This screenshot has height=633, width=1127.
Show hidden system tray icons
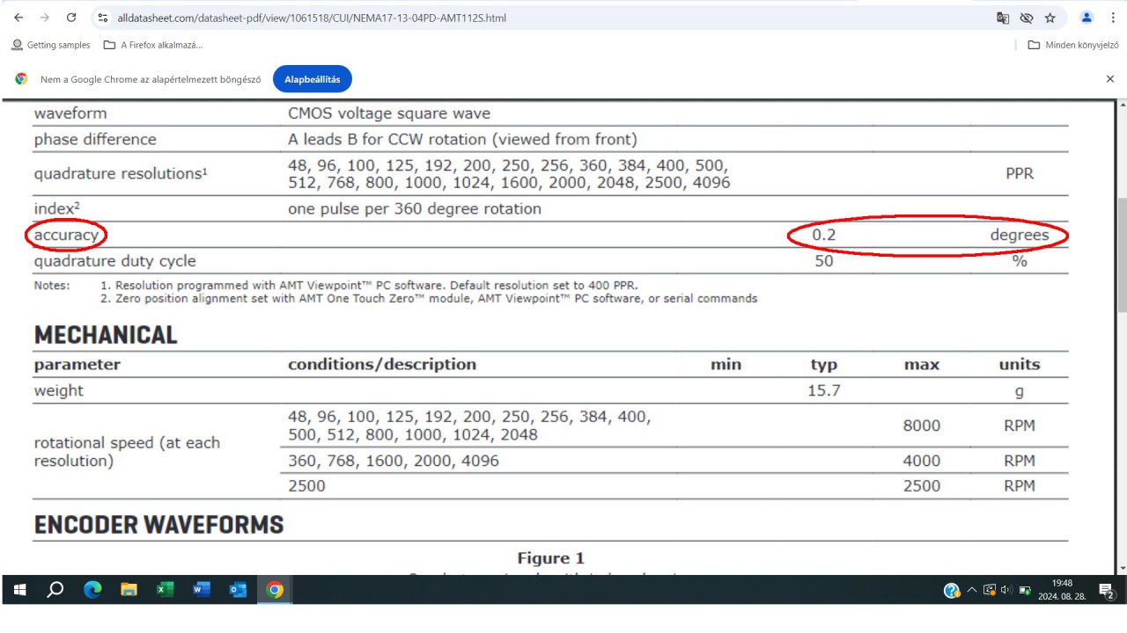[x=972, y=590]
